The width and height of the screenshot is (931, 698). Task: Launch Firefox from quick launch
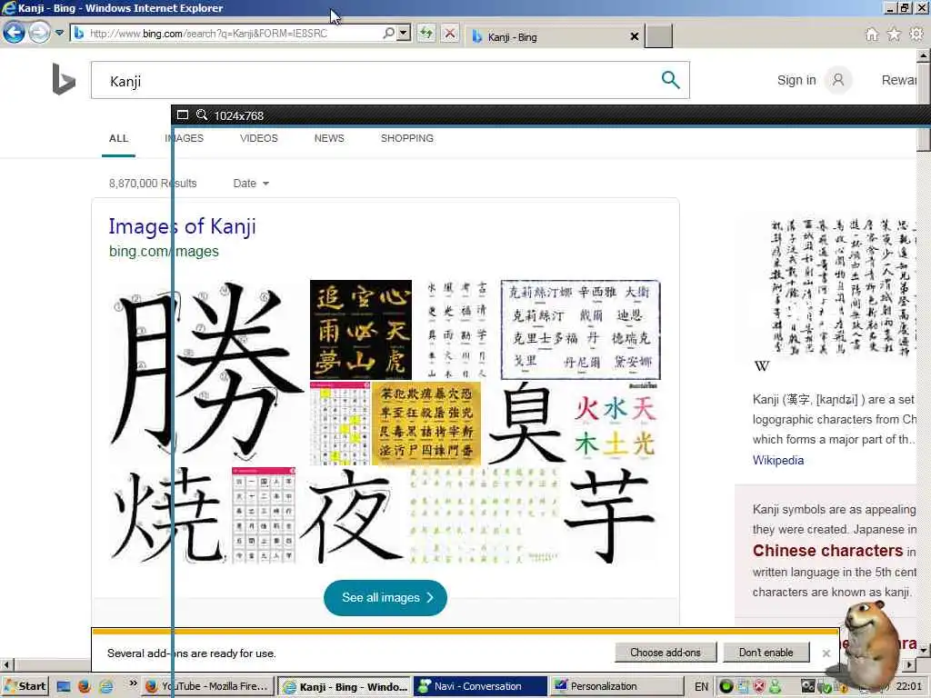pyautogui.click(x=85, y=687)
